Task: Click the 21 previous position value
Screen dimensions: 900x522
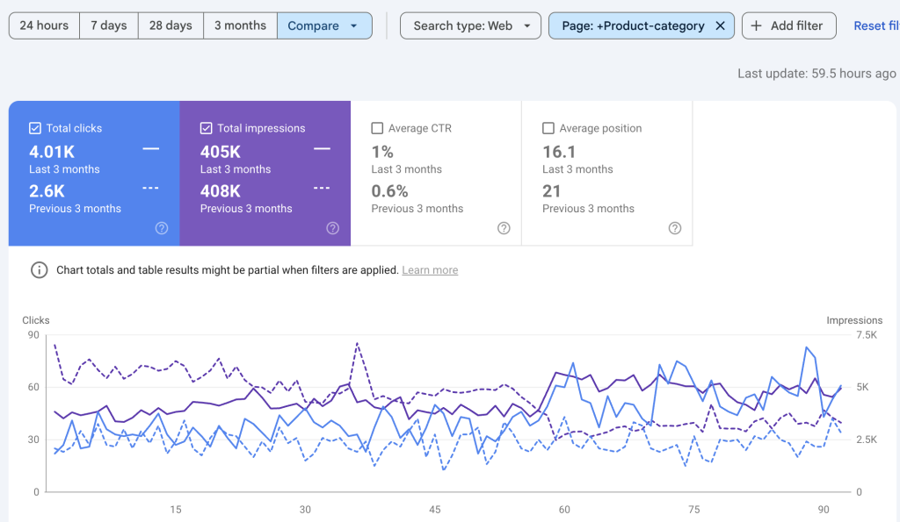Action: click(552, 190)
